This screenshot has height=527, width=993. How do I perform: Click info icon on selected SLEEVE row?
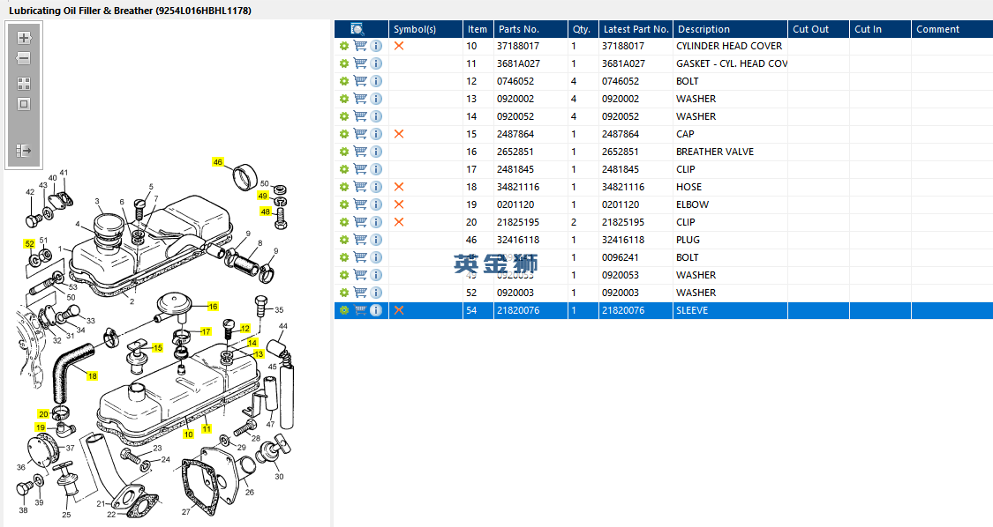click(376, 310)
